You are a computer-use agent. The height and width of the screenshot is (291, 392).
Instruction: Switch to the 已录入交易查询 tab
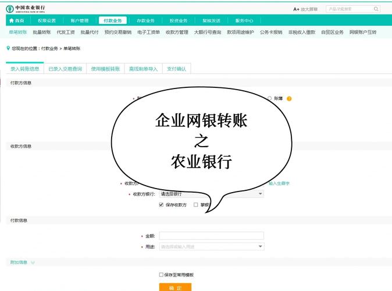tap(65, 69)
